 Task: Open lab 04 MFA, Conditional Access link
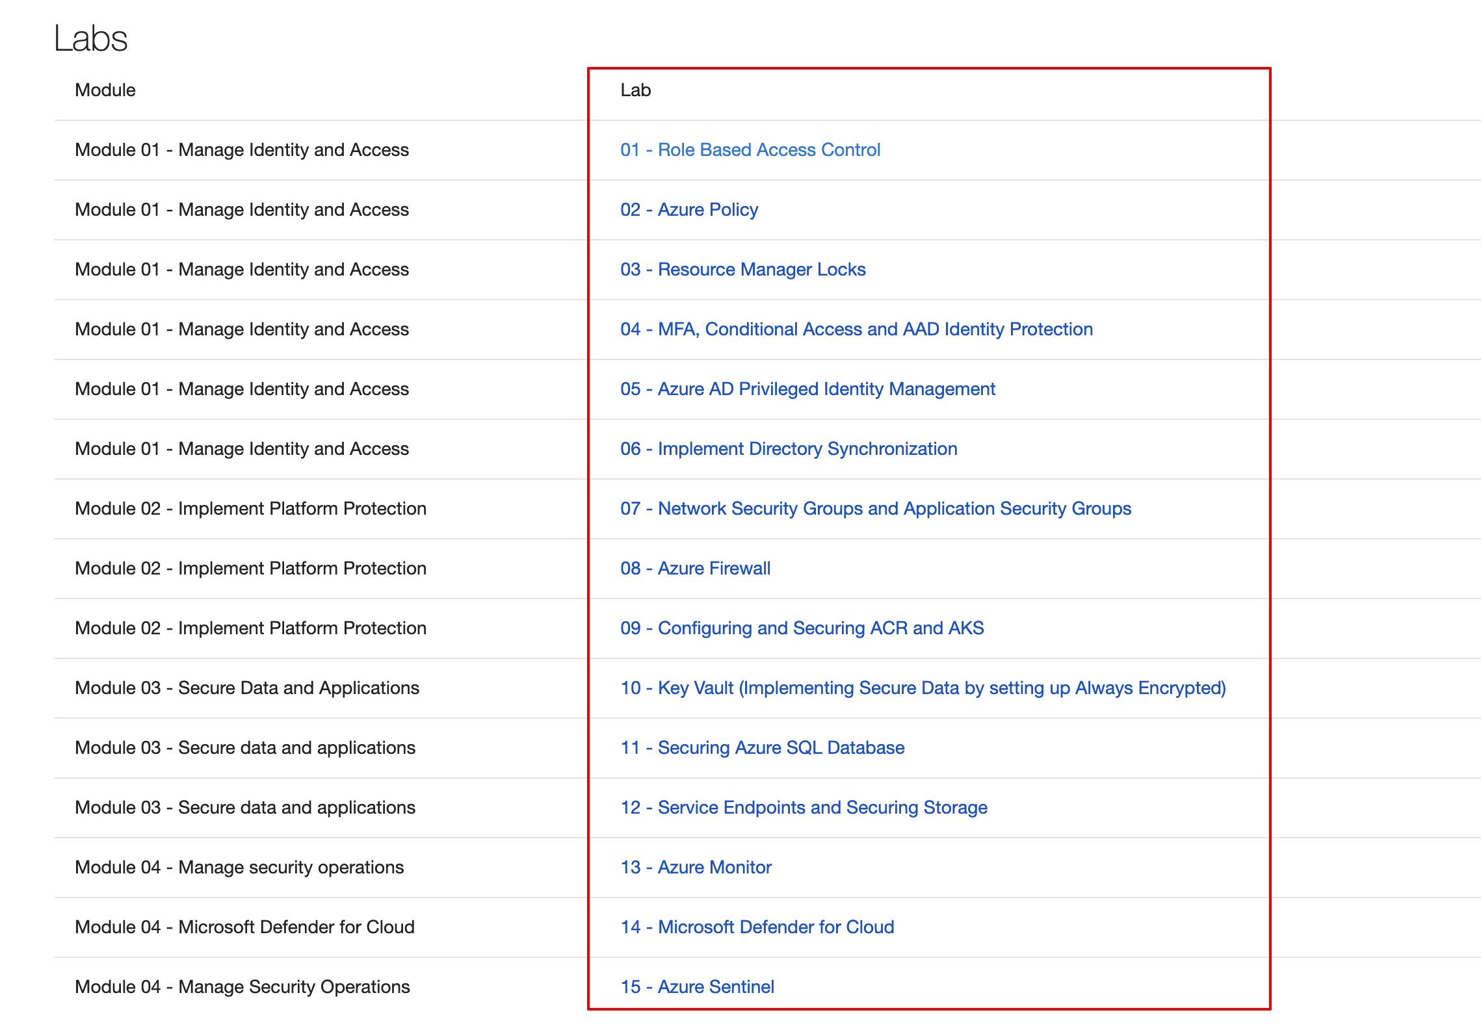[856, 329]
